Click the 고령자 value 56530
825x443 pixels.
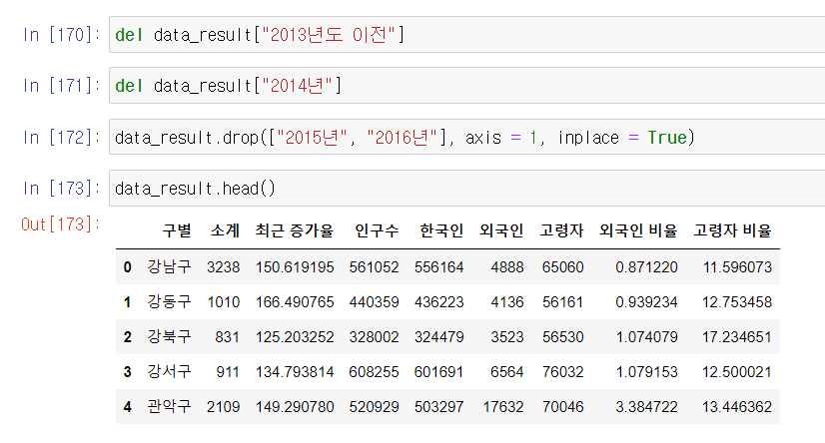563,337
